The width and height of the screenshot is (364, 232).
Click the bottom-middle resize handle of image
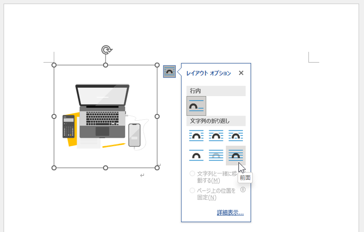pos(106,168)
